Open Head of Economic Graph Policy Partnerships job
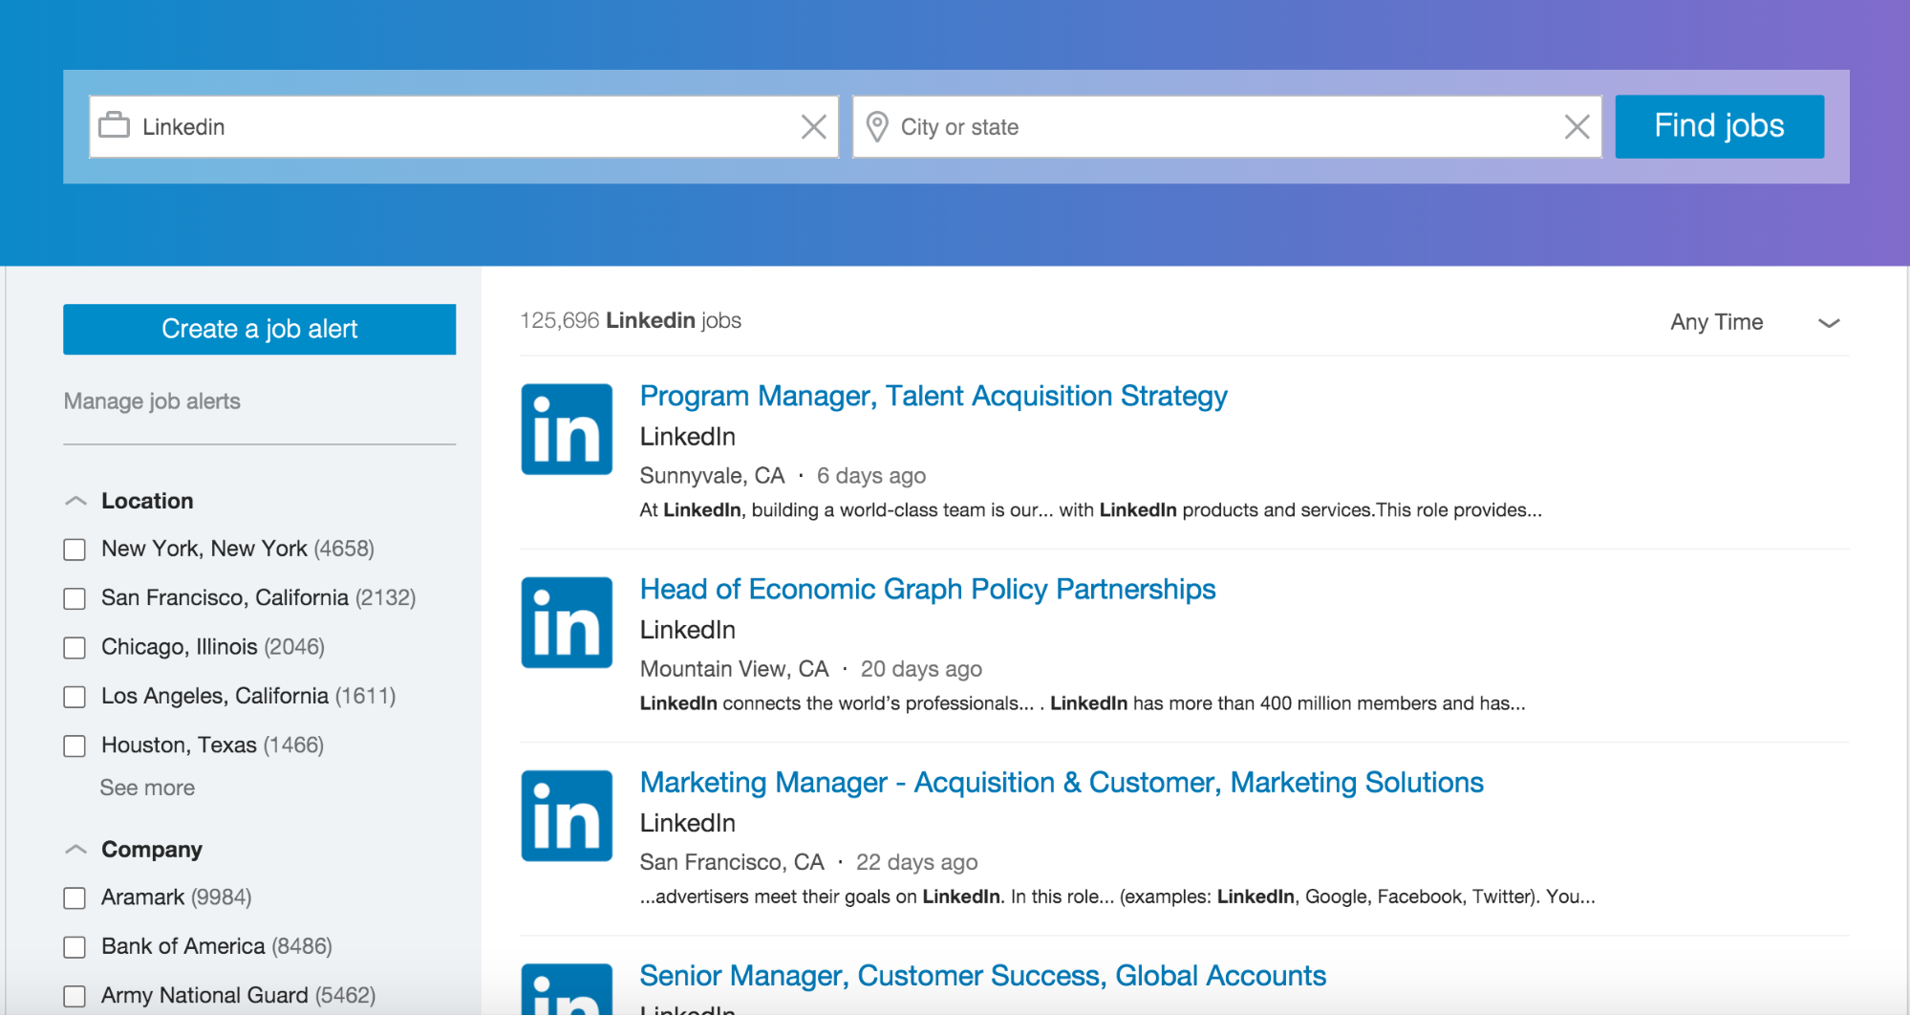Viewport: 1910px width, 1016px height. tap(928, 589)
